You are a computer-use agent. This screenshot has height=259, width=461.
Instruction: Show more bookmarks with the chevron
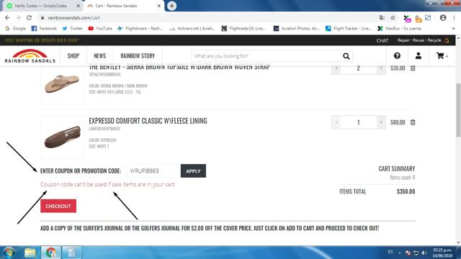pyautogui.click(x=453, y=29)
